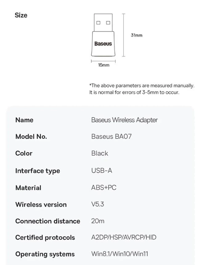Click the ABS+PC material value

click(104, 188)
